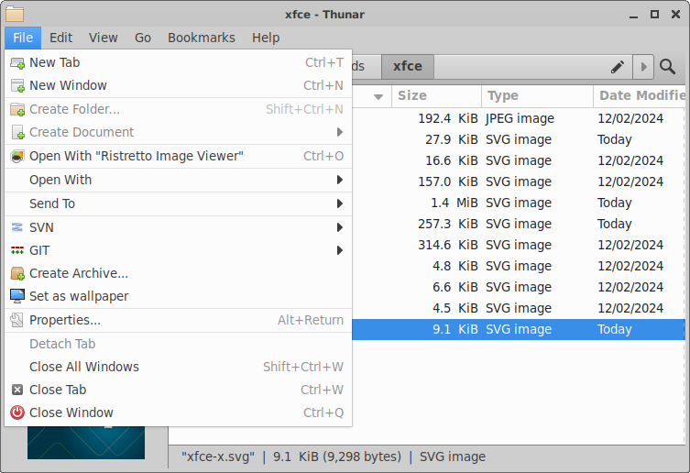Select Close Tab menu entry
The width and height of the screenshot is (690, 473).
[178, 390]
